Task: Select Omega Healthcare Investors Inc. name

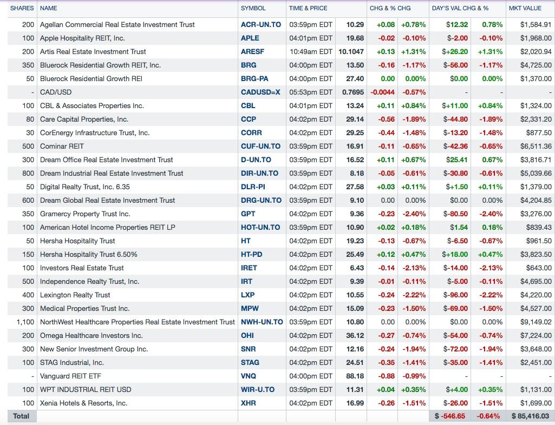Action: tap(92, 336)
